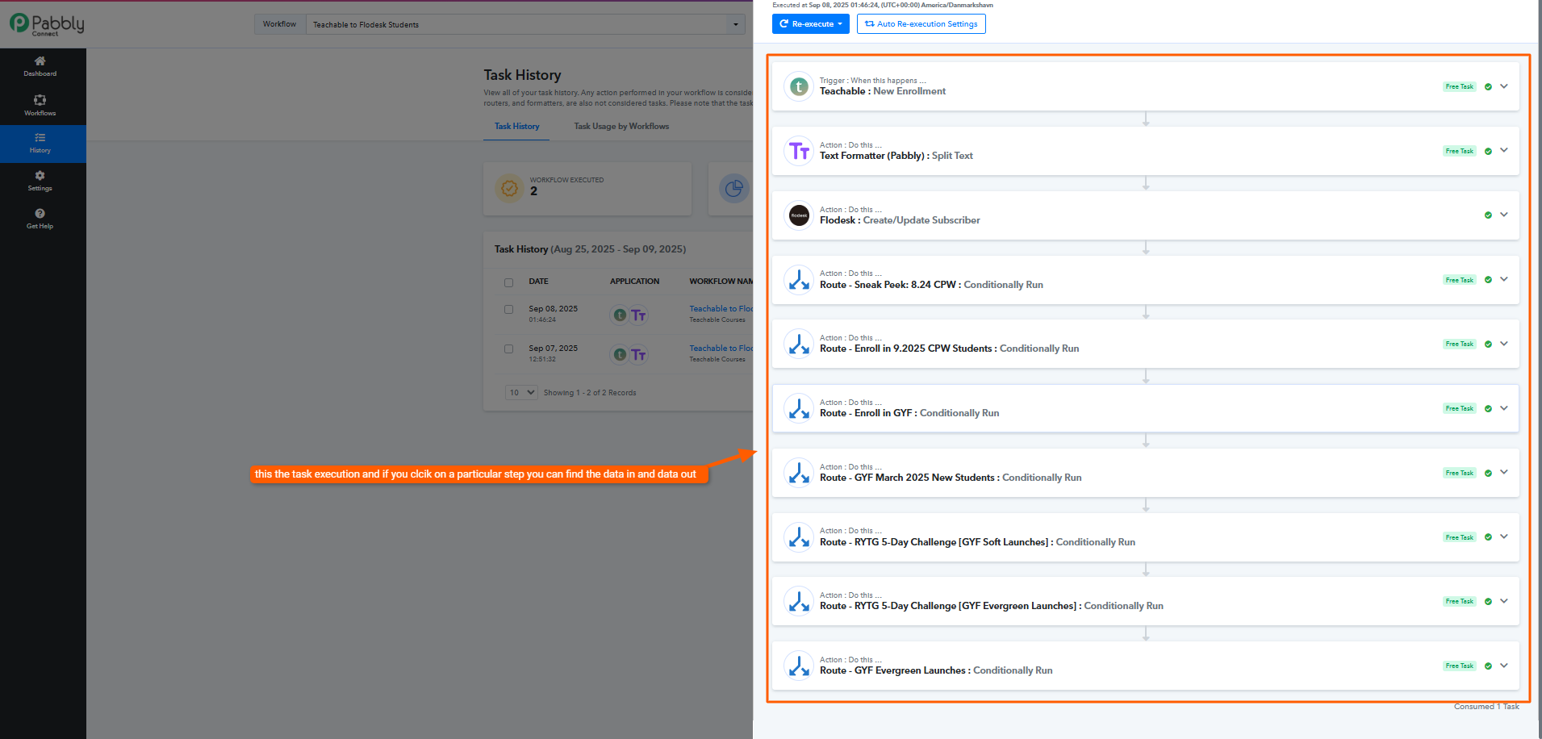Expand the Flodesk Create/Update Subscriber step

coord(1504,215)
